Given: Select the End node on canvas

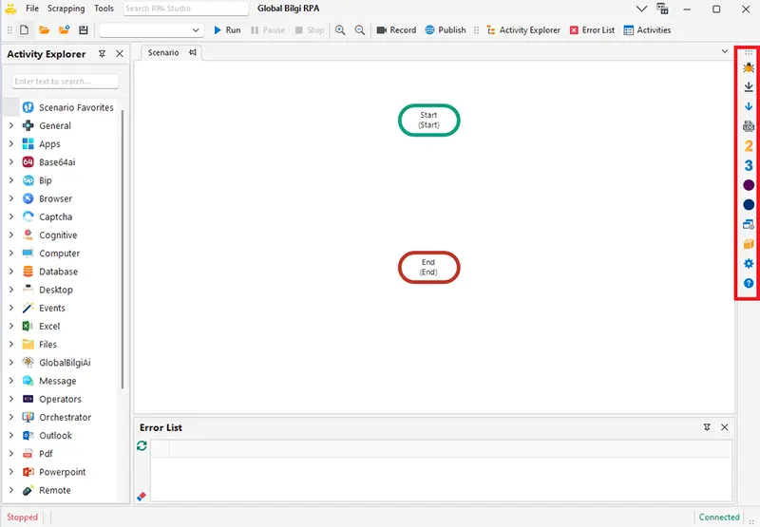Looking at the screenshot, I should tap(429, 268).
